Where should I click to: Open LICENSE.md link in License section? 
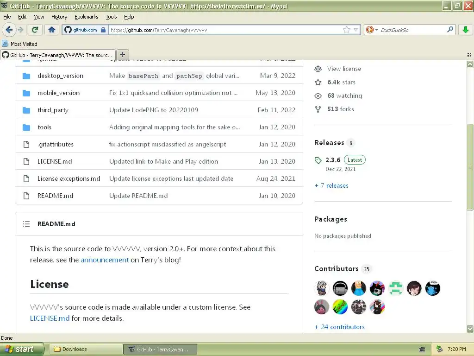click(50, 318)
